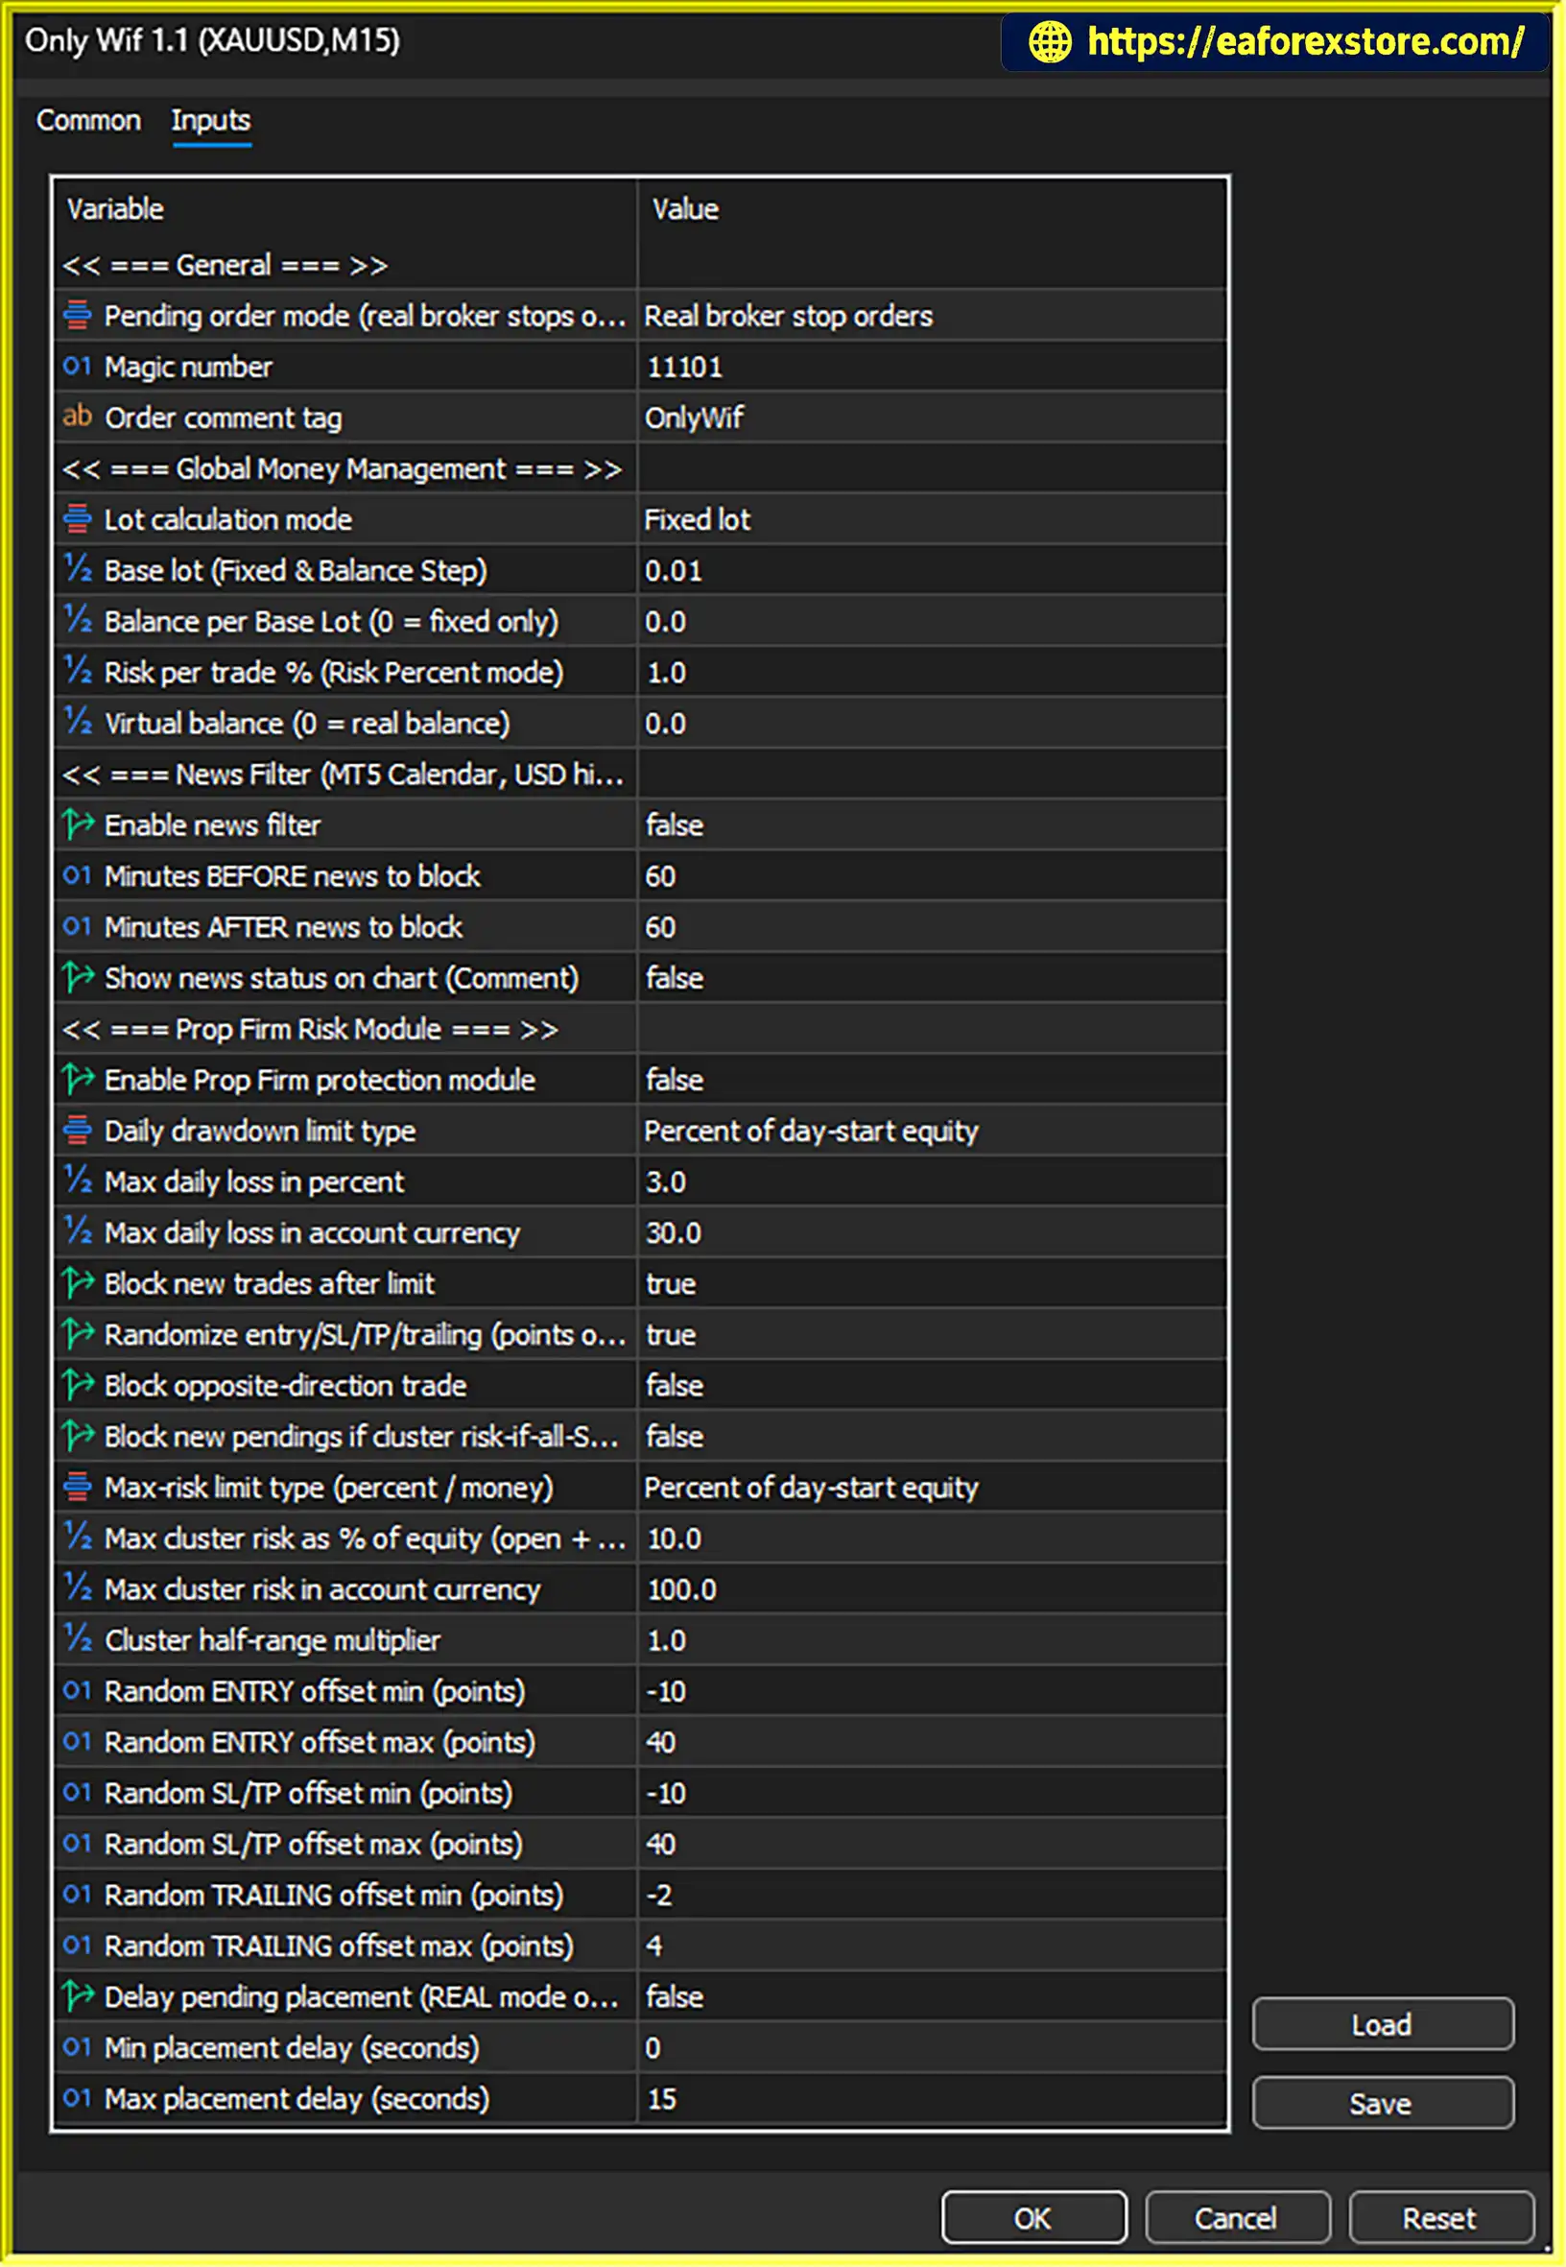Click the enum icon beside Pending order mode
The image size is (1566, 2267).
(x=78, y=315)
